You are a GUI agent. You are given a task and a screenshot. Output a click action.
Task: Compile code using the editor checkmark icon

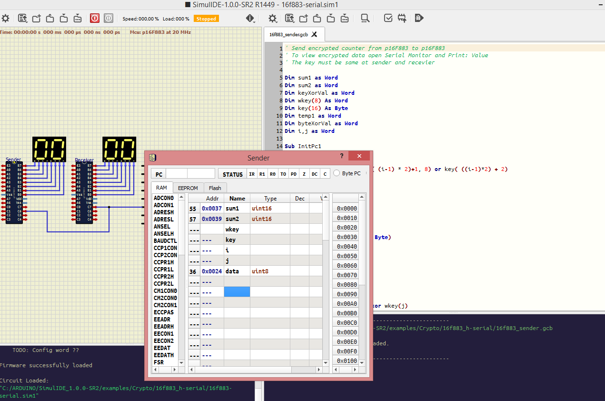tap(388, 18)
